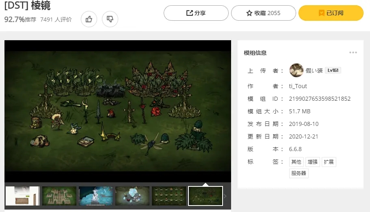This screenshot has width=370, height=212.
Task: Click publish date 2019-08-10
Action: pyautogui.click(x=304, y=124)
